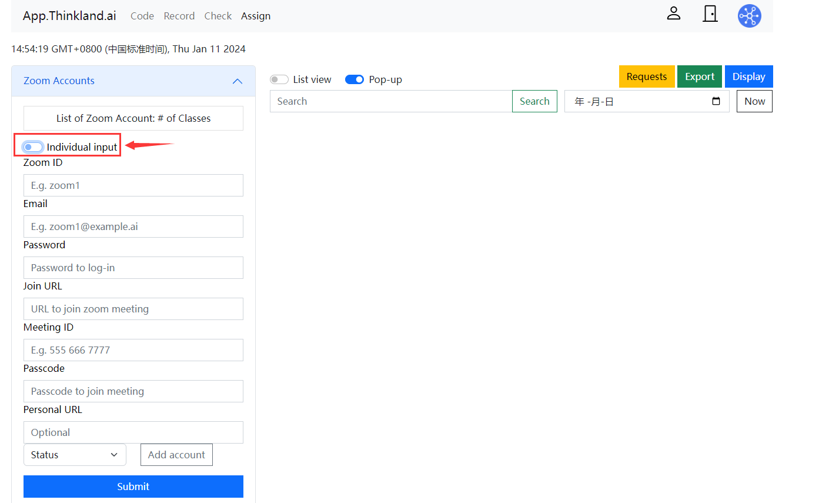Image resolution: width=839 pixels, height=503 pixels.
Task: Open the Status dropdown
Action: (75, 455)
